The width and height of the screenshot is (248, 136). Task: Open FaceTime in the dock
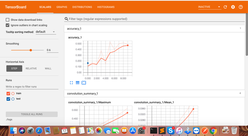[116, 131]
